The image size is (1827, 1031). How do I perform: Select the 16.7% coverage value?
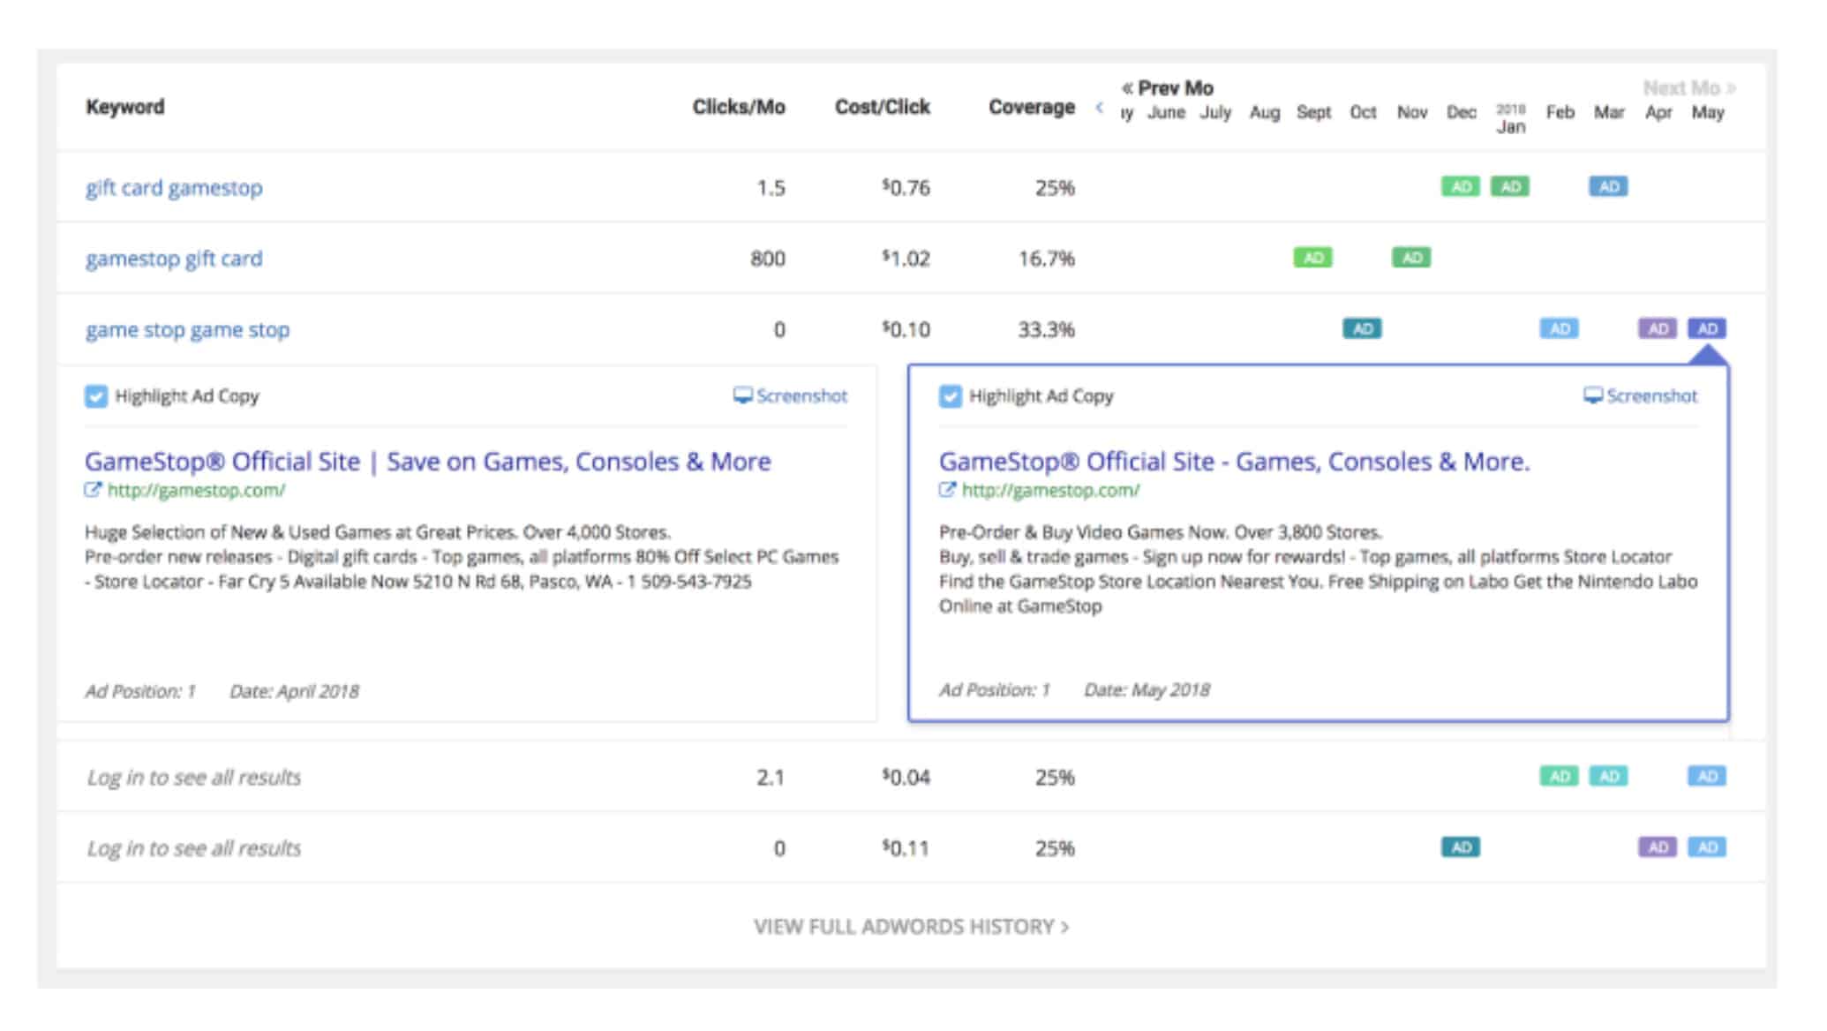(1047, 259)
